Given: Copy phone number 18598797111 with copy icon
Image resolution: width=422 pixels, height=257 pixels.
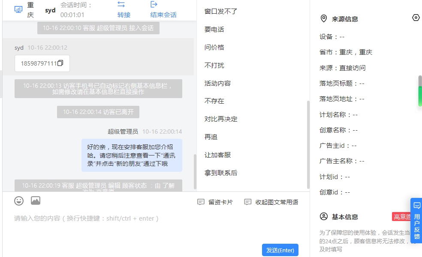Looking at the screenshot, I should pyautogui.click(x=60, y=63).
